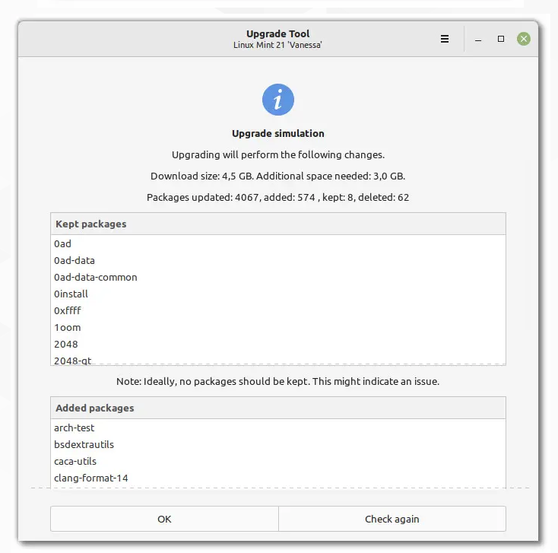Click the Added packages column header
The height and width of the screenshot is (553, 558).
point(277,408)
